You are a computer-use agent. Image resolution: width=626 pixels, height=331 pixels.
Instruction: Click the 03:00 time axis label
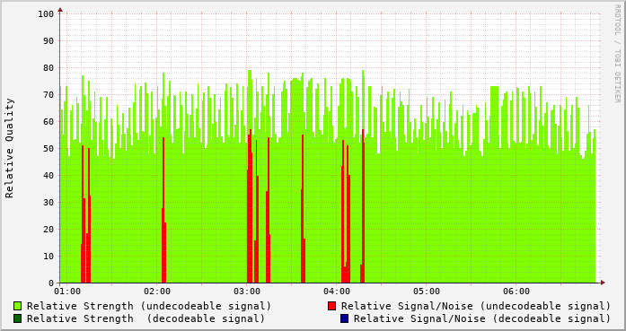tap(247, 292)
